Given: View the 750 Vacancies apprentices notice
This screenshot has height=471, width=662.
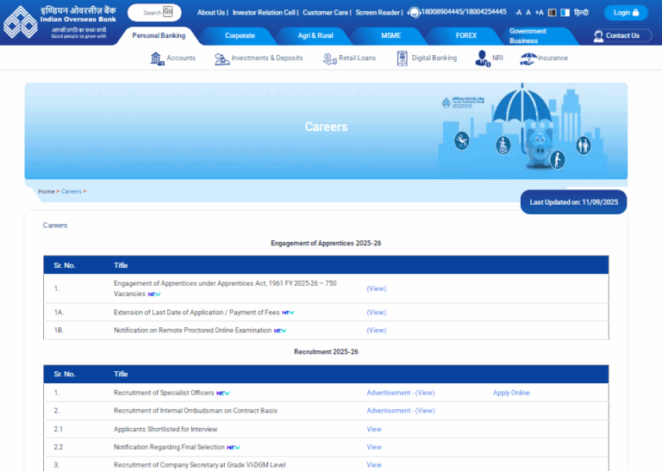Looking at the screenshot, I should [x=376, y=288].
